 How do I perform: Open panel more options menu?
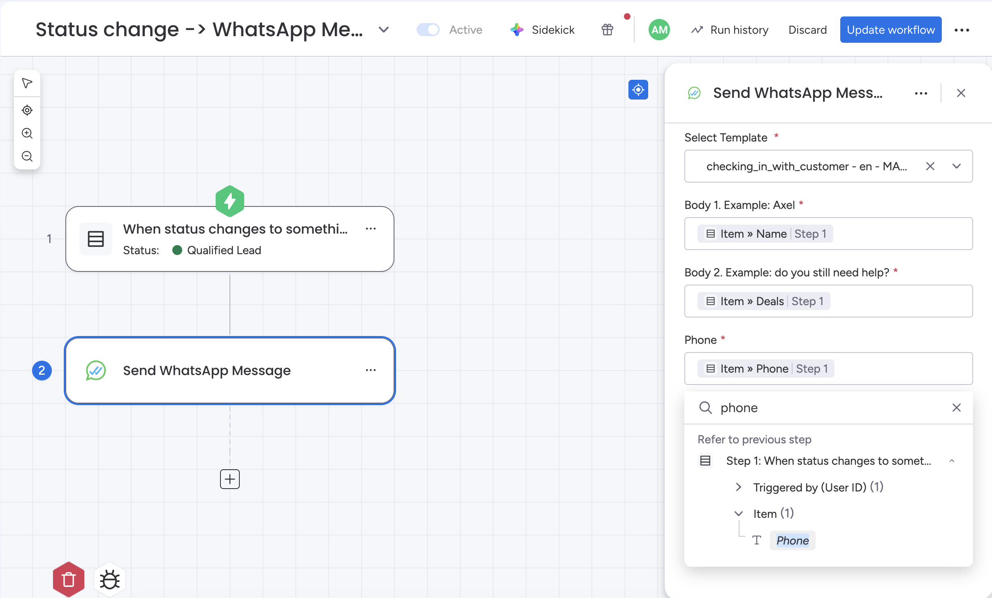pos(921,93)
